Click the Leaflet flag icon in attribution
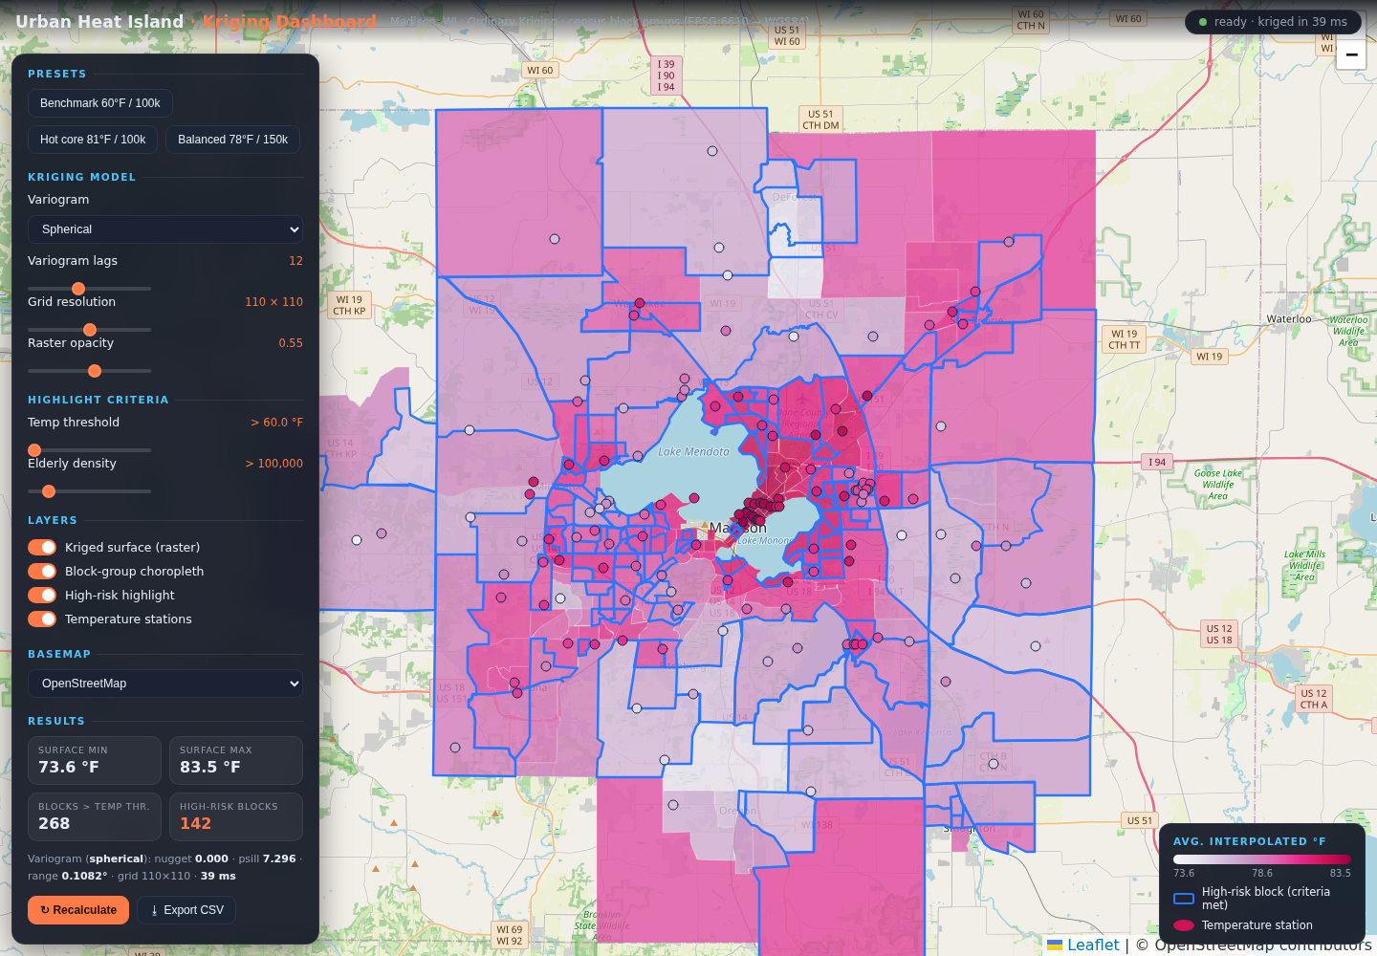 pyautogui.click(x=1055, y=945)
